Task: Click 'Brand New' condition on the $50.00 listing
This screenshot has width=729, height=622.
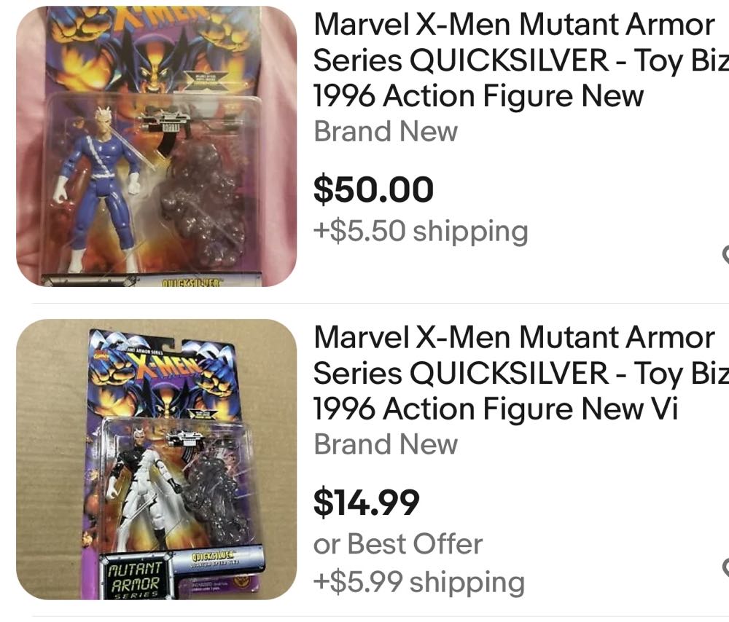Action: click(x=386, y=132)
